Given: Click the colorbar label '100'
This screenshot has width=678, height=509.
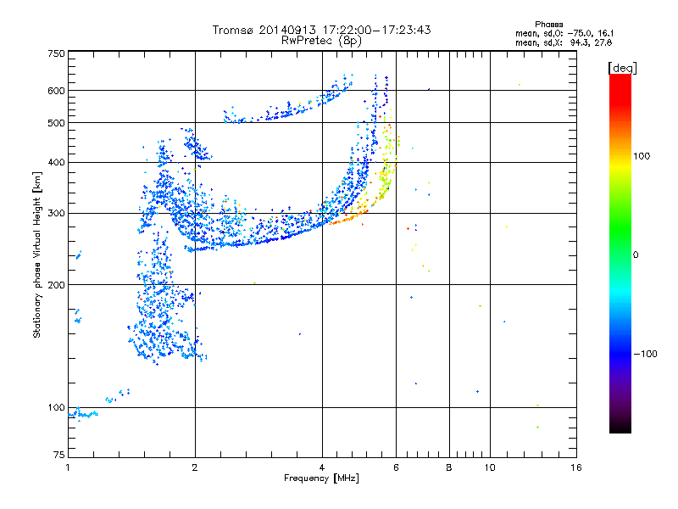Looking at the screenshot, I should (642, 156).
